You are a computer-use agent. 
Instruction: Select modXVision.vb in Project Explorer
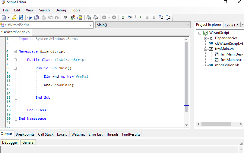(227, 65)
